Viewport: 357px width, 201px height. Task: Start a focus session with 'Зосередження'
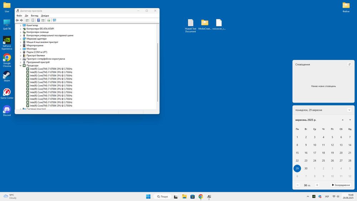pyautogui.click(x=341, y=185)
